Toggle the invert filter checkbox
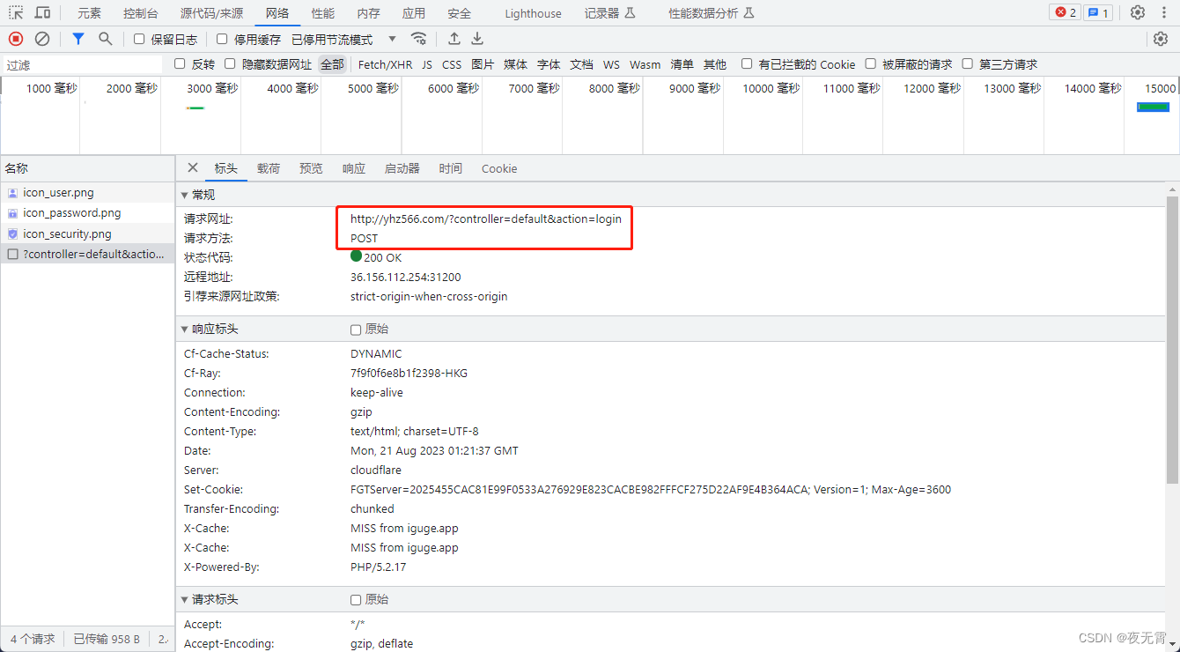Image resolution: width=1180 pixels, height=652 pixels. [x=180, y=63]
